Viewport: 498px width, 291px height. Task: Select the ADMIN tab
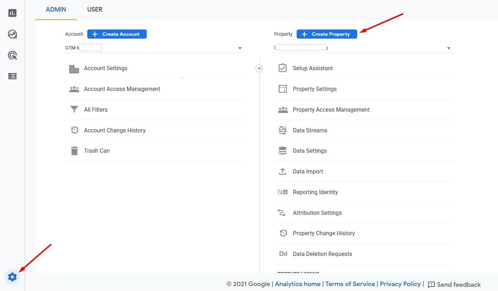56,9
